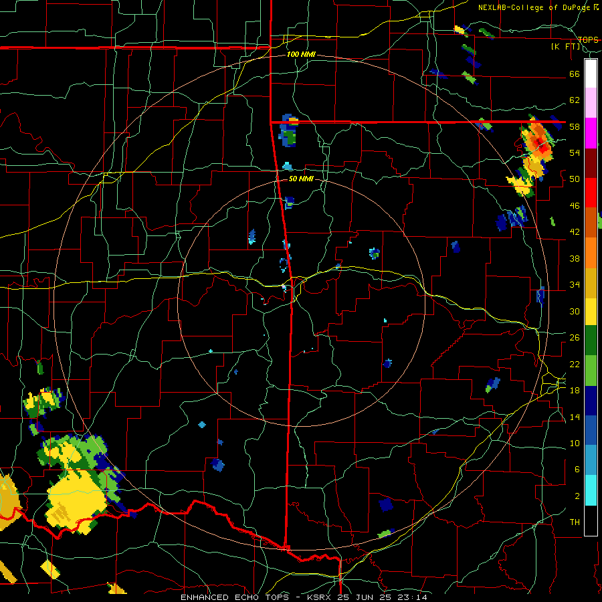Click the legend value '54'
This screenshot has height=602, width=602.
click(575, 153)
